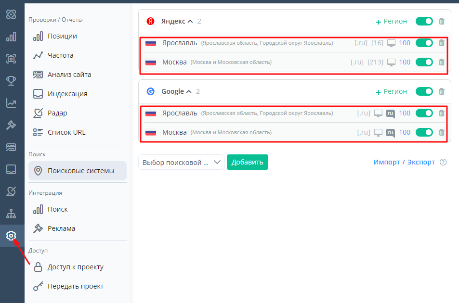Viewport: 459px width, 303px height.
Task: Open the trophy competitors icon in the dark sidebar
Action: pos(11,81)
